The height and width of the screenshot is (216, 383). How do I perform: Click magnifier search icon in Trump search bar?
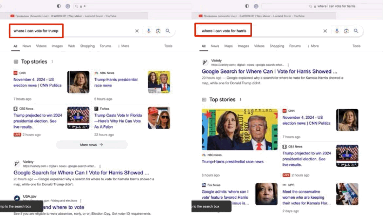point(168,31)
